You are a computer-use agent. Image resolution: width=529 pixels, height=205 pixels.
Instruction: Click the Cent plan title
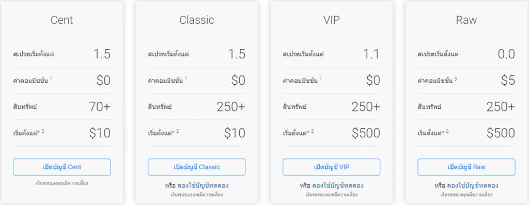tap(62, 20)
